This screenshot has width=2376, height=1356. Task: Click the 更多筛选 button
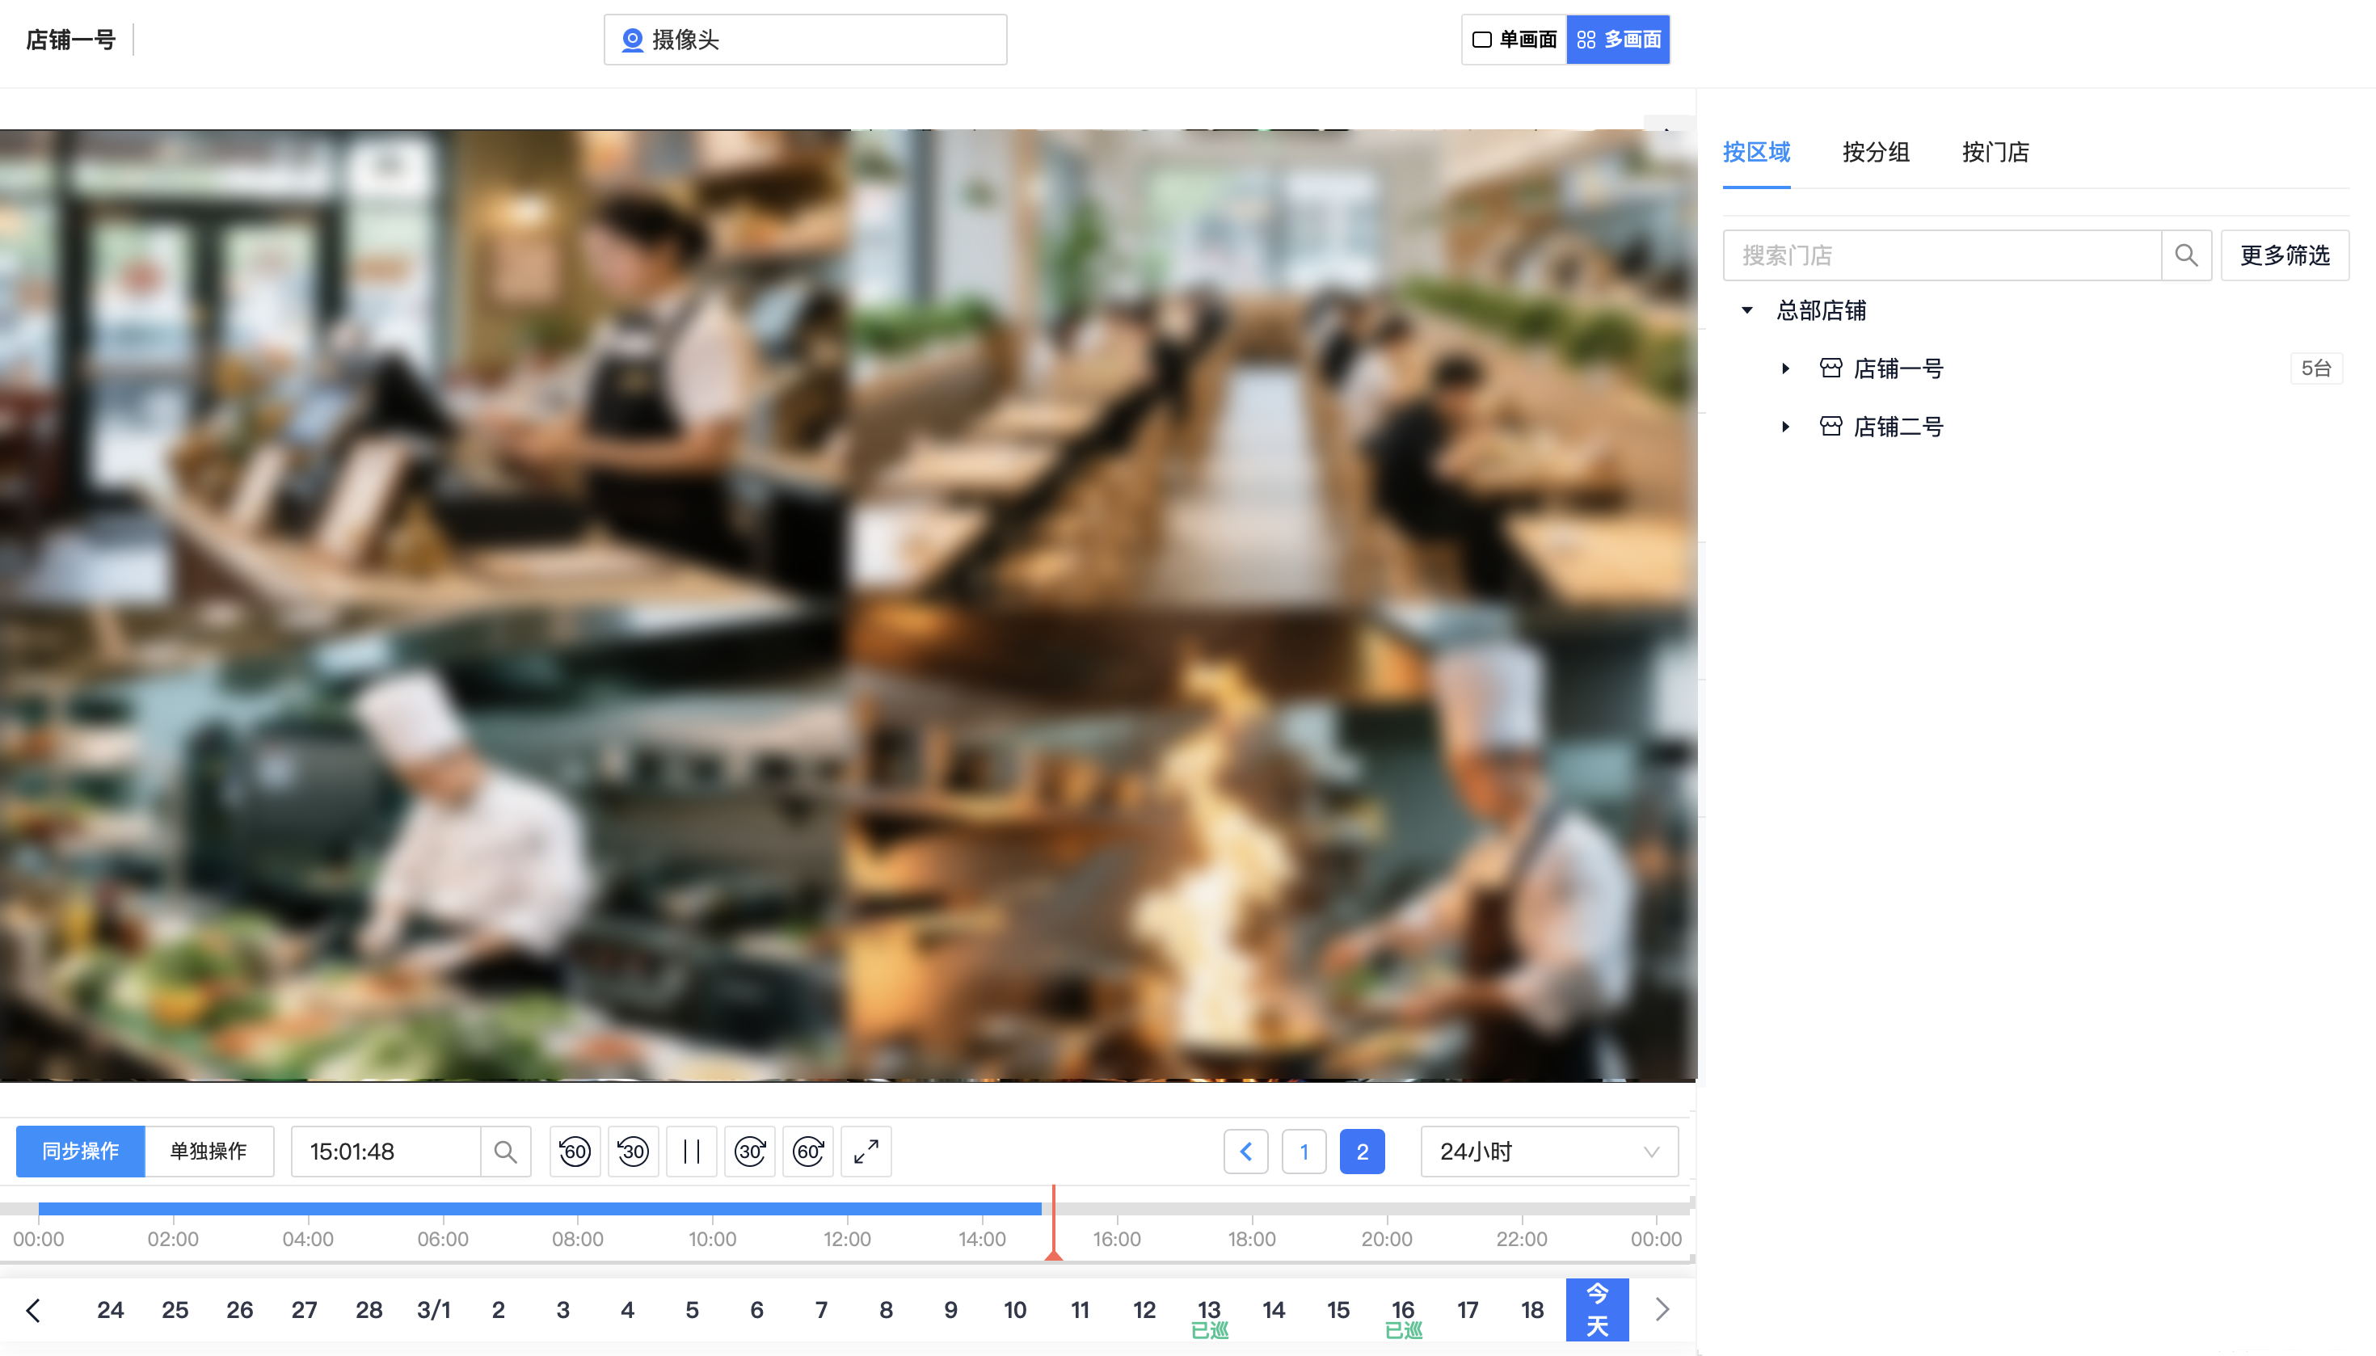[x=2284, y=255]
